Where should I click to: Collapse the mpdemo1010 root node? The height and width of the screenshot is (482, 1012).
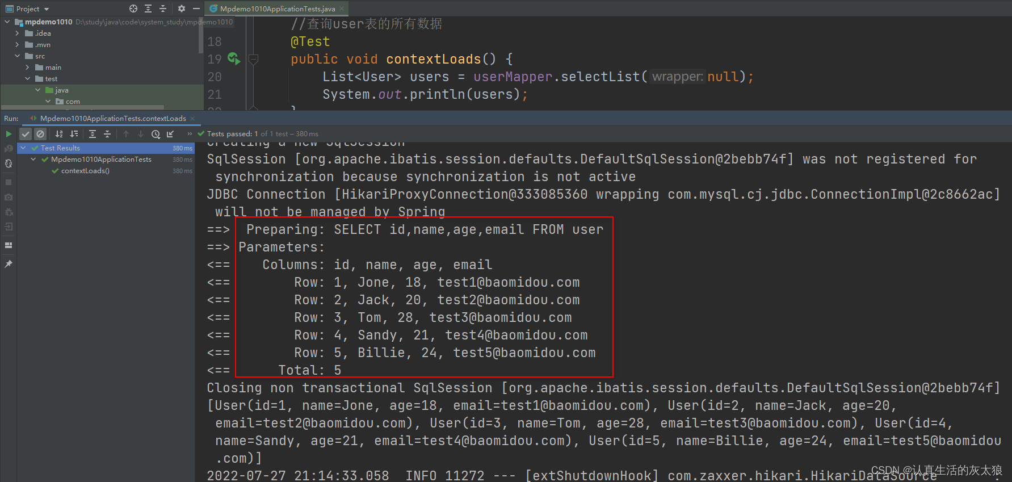(x=7, y=22)
